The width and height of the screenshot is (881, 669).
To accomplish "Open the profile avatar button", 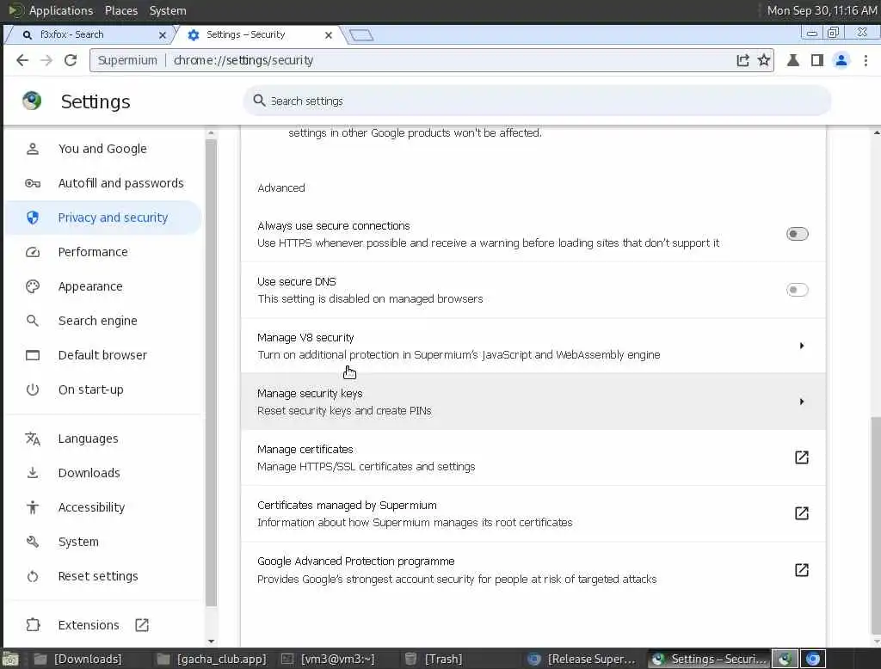I will click(841, 60).
